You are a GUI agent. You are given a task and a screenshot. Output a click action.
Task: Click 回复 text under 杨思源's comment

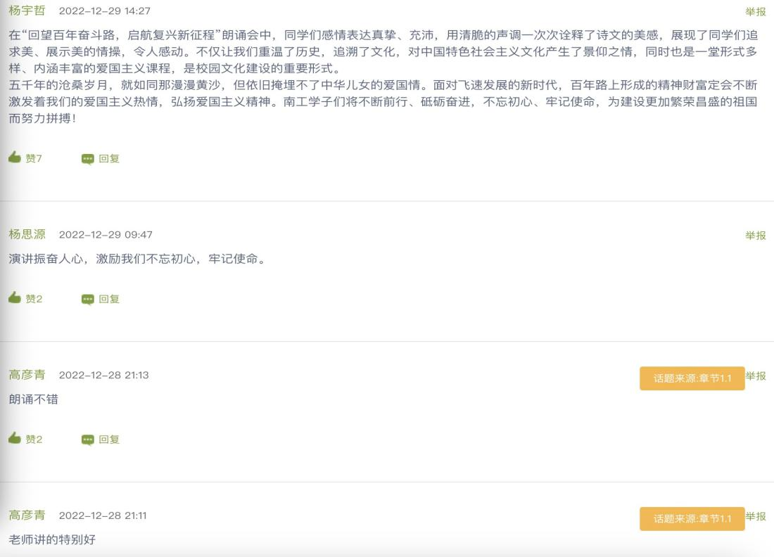click(x=109, y=300)
